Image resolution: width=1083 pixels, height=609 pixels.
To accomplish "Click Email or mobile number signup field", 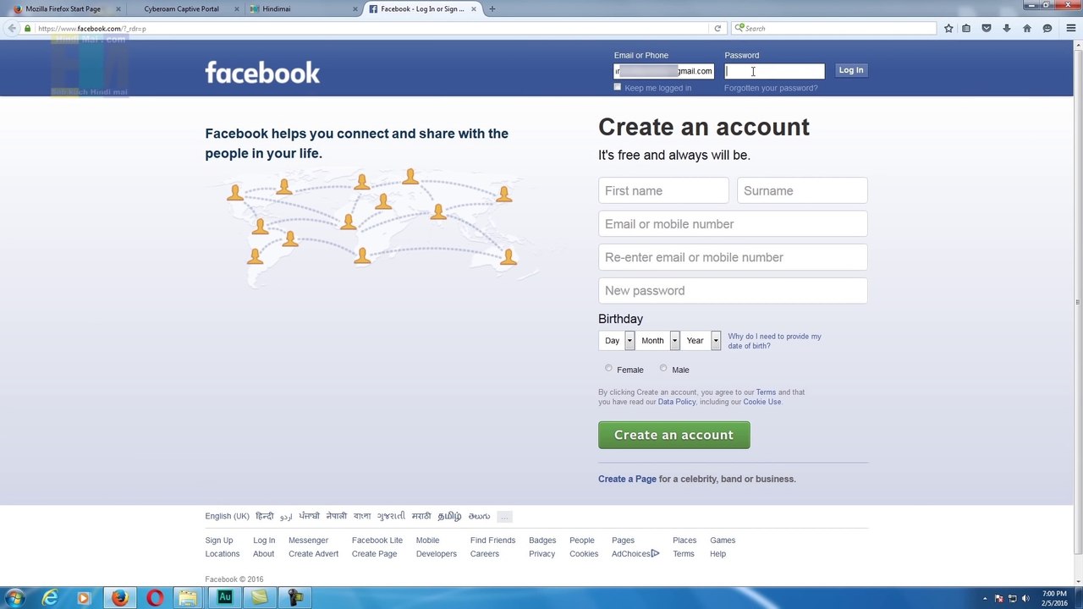I will coord(733,224).
